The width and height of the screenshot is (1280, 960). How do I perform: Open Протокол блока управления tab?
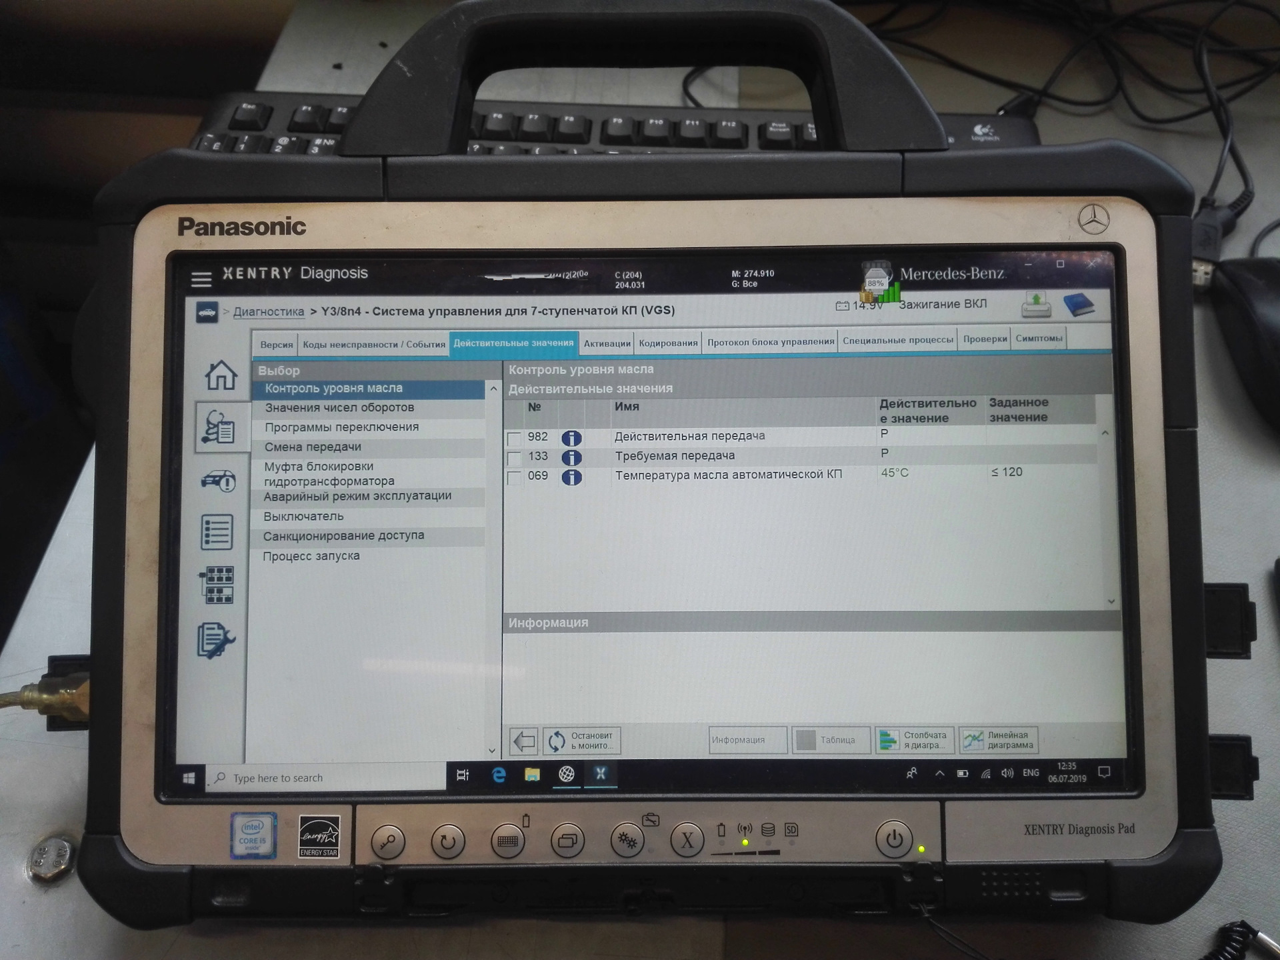point(771,341)
